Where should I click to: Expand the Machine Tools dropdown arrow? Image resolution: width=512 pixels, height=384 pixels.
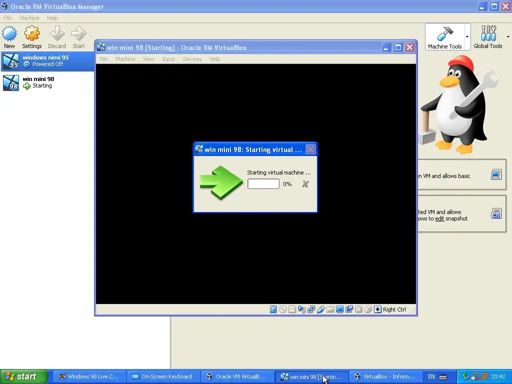point(467,36)
